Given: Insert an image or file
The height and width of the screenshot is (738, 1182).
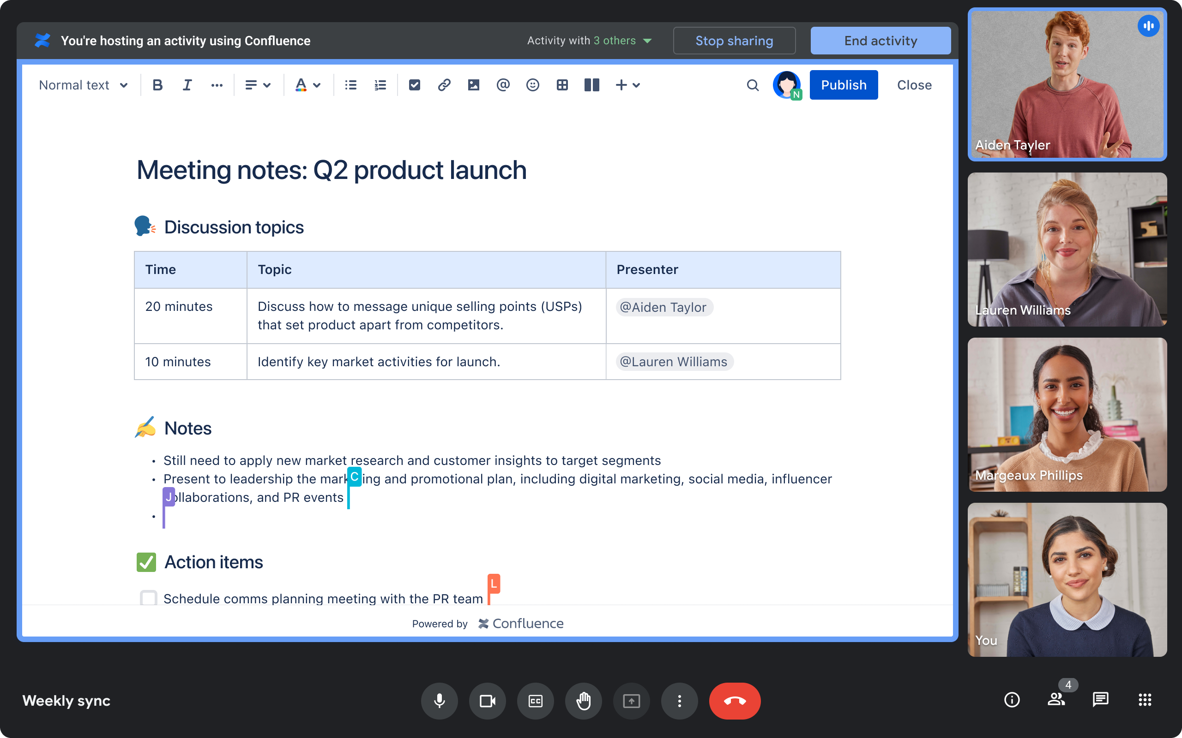Looking at the screenshot, I should tap(473, 85).
